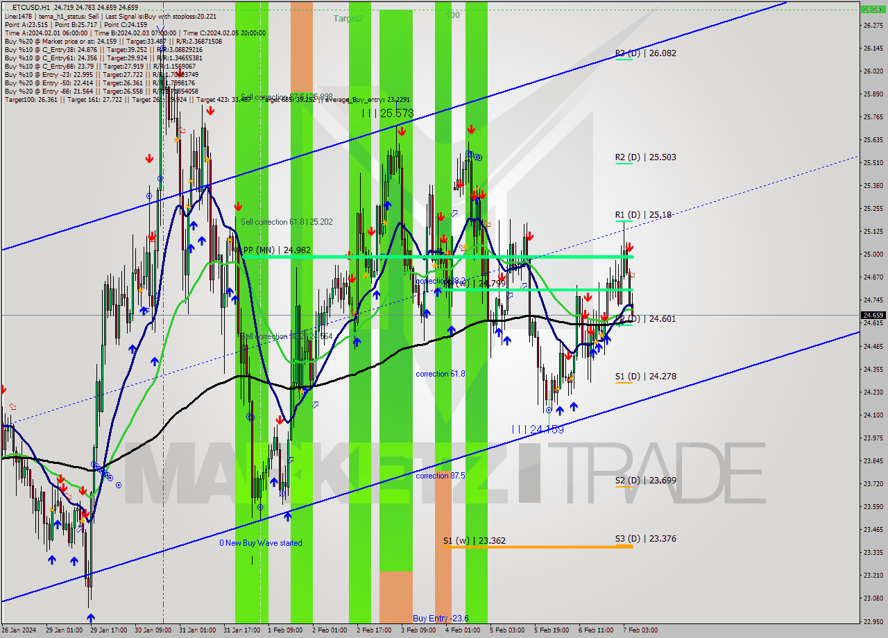Click the green price tag at top of price axis

coord(873,10)
